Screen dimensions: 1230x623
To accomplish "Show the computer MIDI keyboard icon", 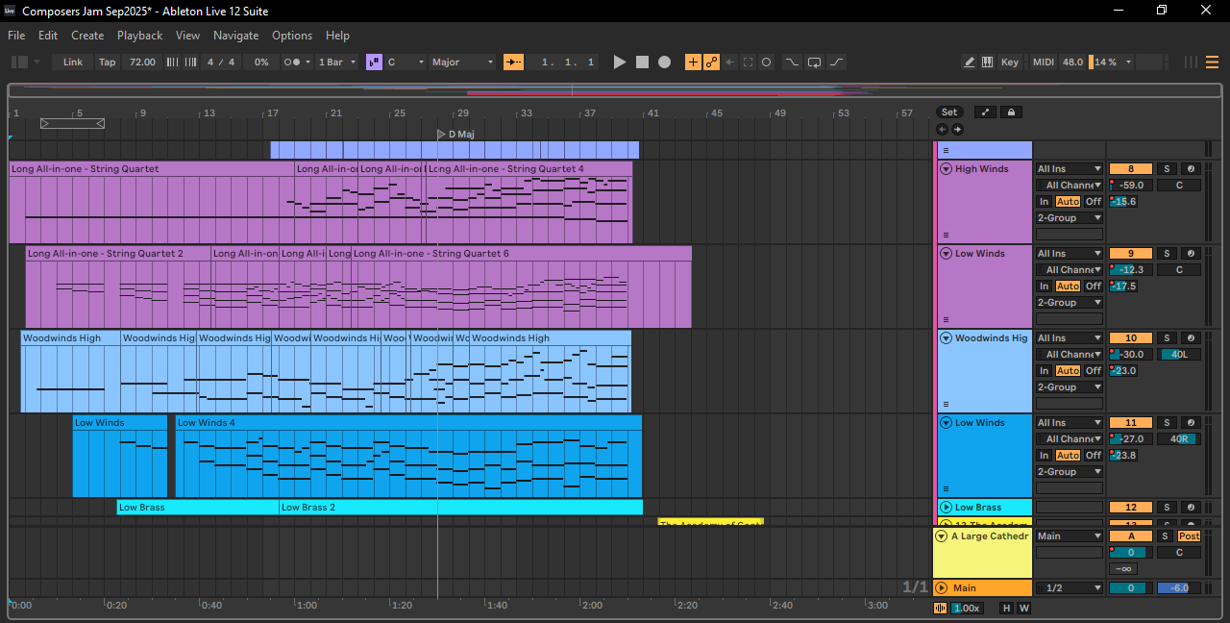I will point(987,62).
